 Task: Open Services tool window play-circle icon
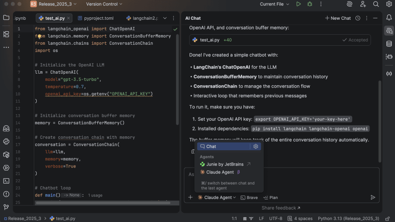(x=6, y=168)
